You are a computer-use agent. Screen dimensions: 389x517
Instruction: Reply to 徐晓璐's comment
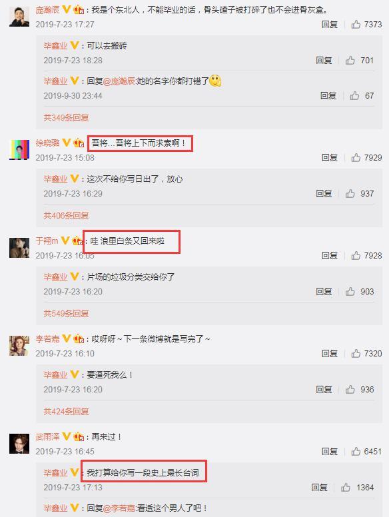click(x=330, y=158)
